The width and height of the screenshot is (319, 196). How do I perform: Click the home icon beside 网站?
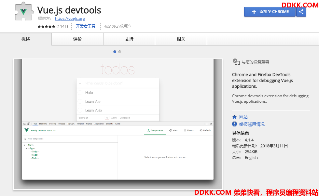pyautogui.click(x=234, y=117)
